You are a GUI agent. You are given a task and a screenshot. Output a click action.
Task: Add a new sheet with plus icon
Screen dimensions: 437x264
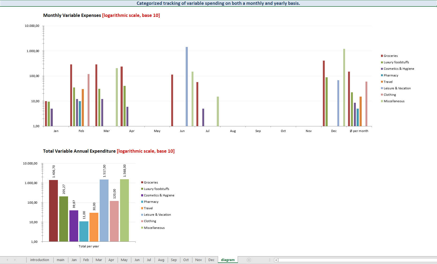tap(249, 260)
